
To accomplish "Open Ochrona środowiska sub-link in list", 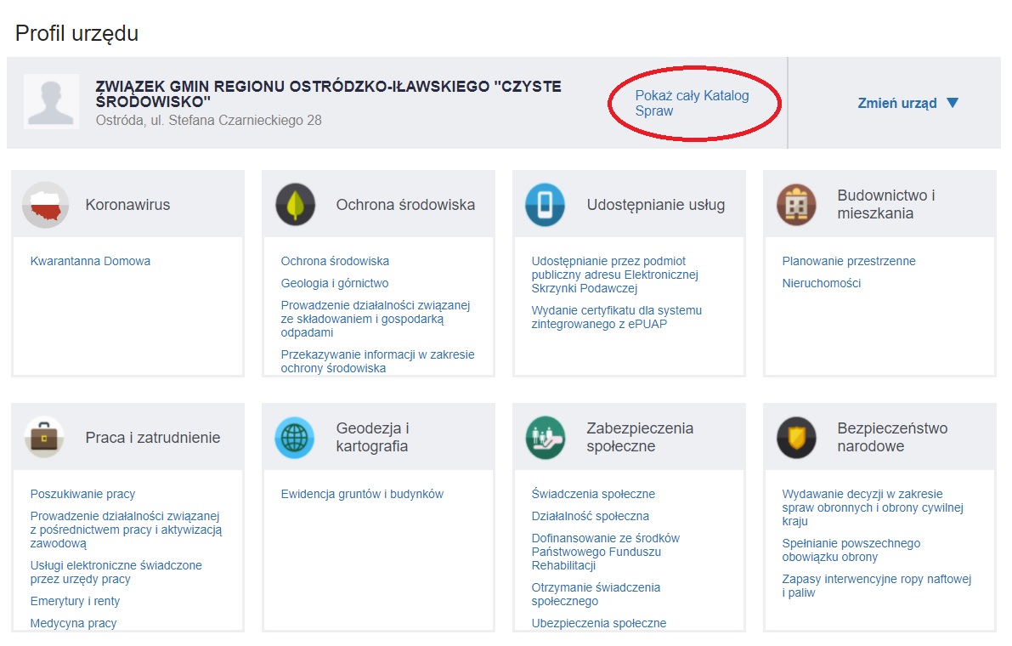I will click(335, 261).
